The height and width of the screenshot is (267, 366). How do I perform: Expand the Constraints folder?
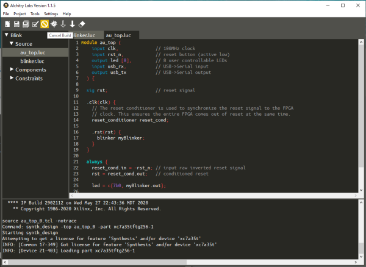click(12, 78)
